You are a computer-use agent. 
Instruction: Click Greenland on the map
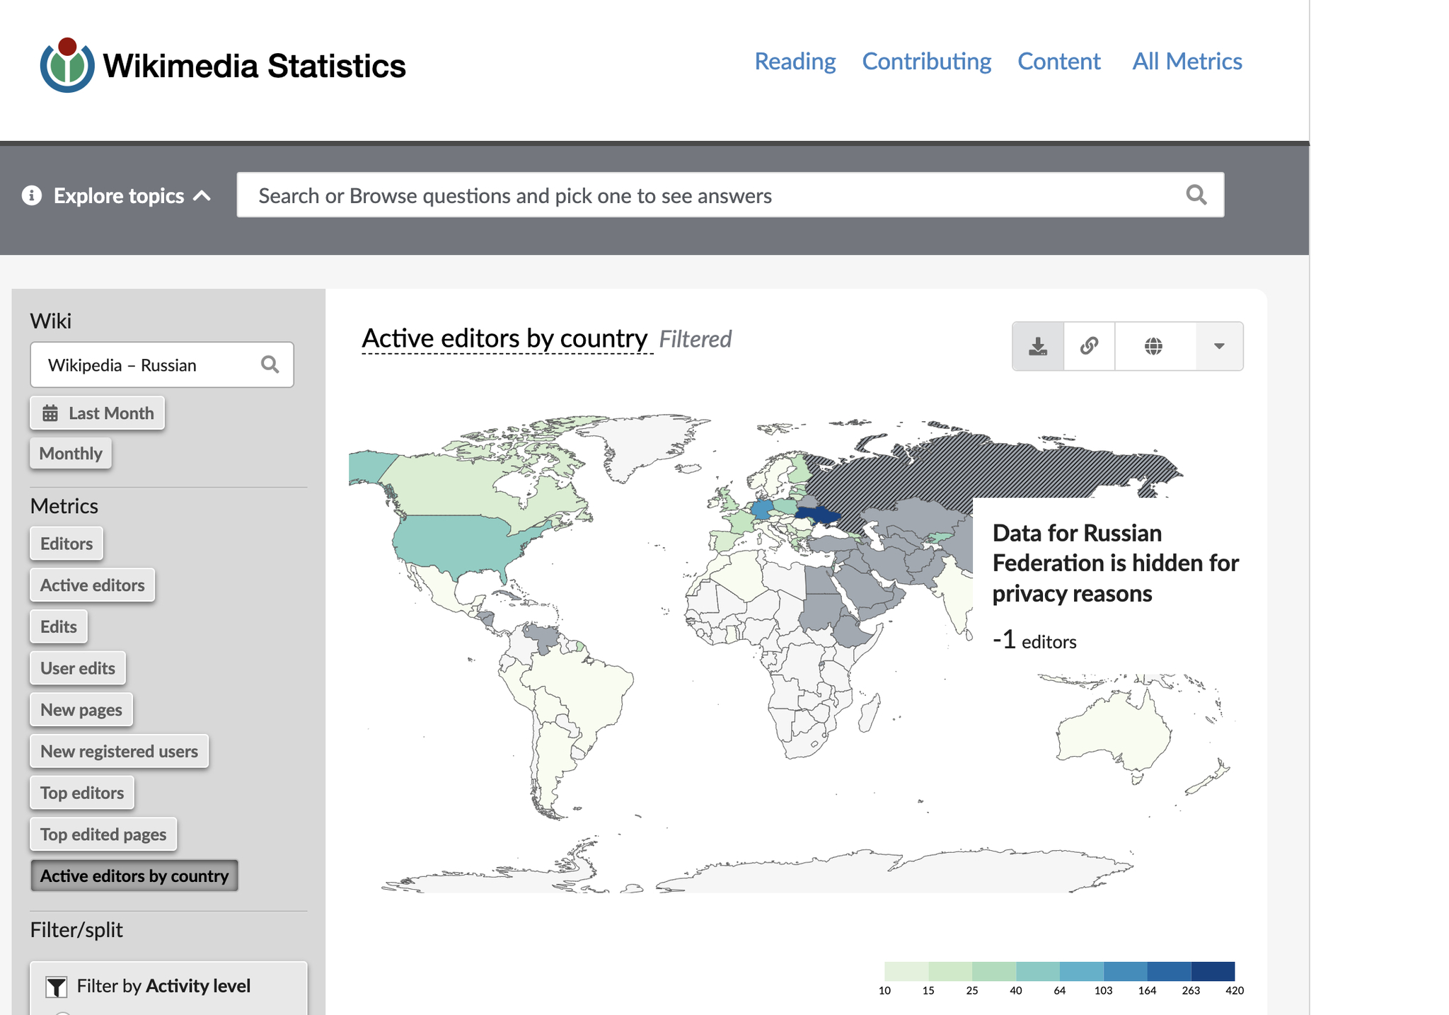point(647,442)
